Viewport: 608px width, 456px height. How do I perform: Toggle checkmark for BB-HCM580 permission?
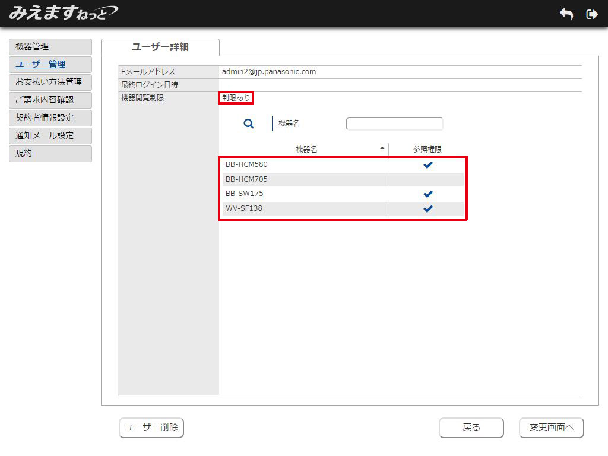coord(427,164)
